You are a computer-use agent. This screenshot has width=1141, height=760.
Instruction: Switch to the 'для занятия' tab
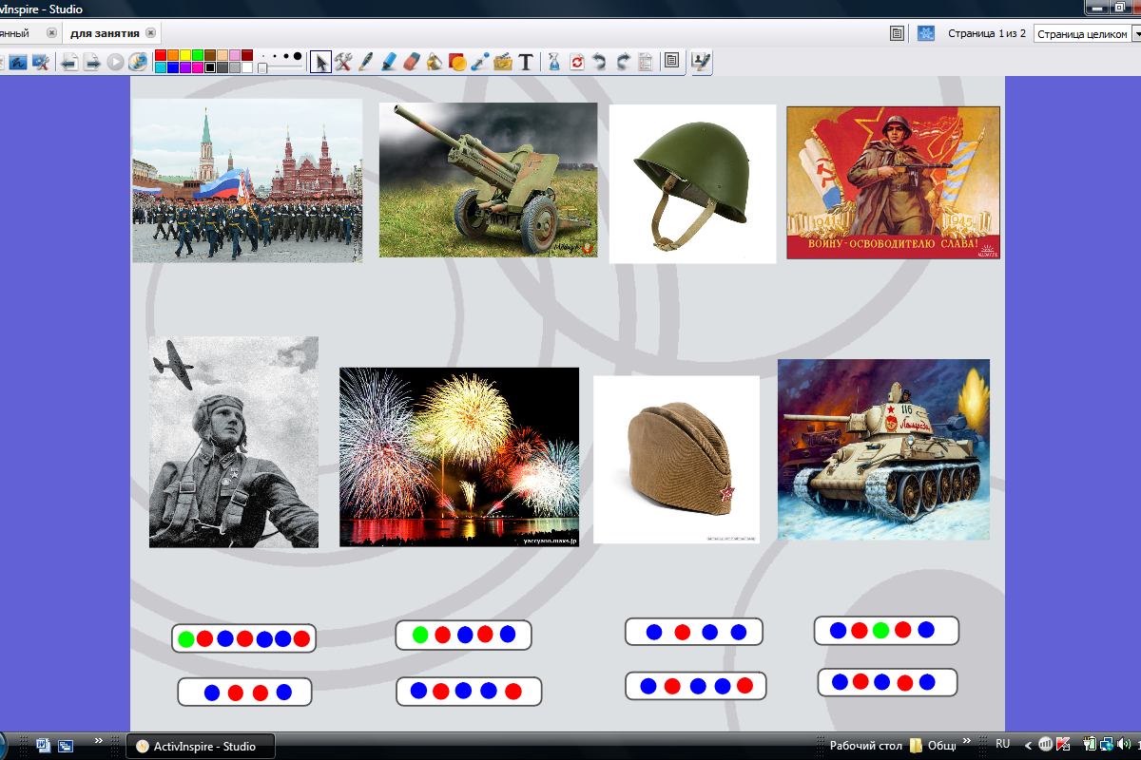[106, 33]
